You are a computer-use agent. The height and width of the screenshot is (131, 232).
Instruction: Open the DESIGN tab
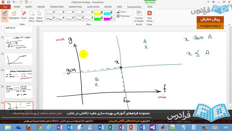tap(41, 7)
